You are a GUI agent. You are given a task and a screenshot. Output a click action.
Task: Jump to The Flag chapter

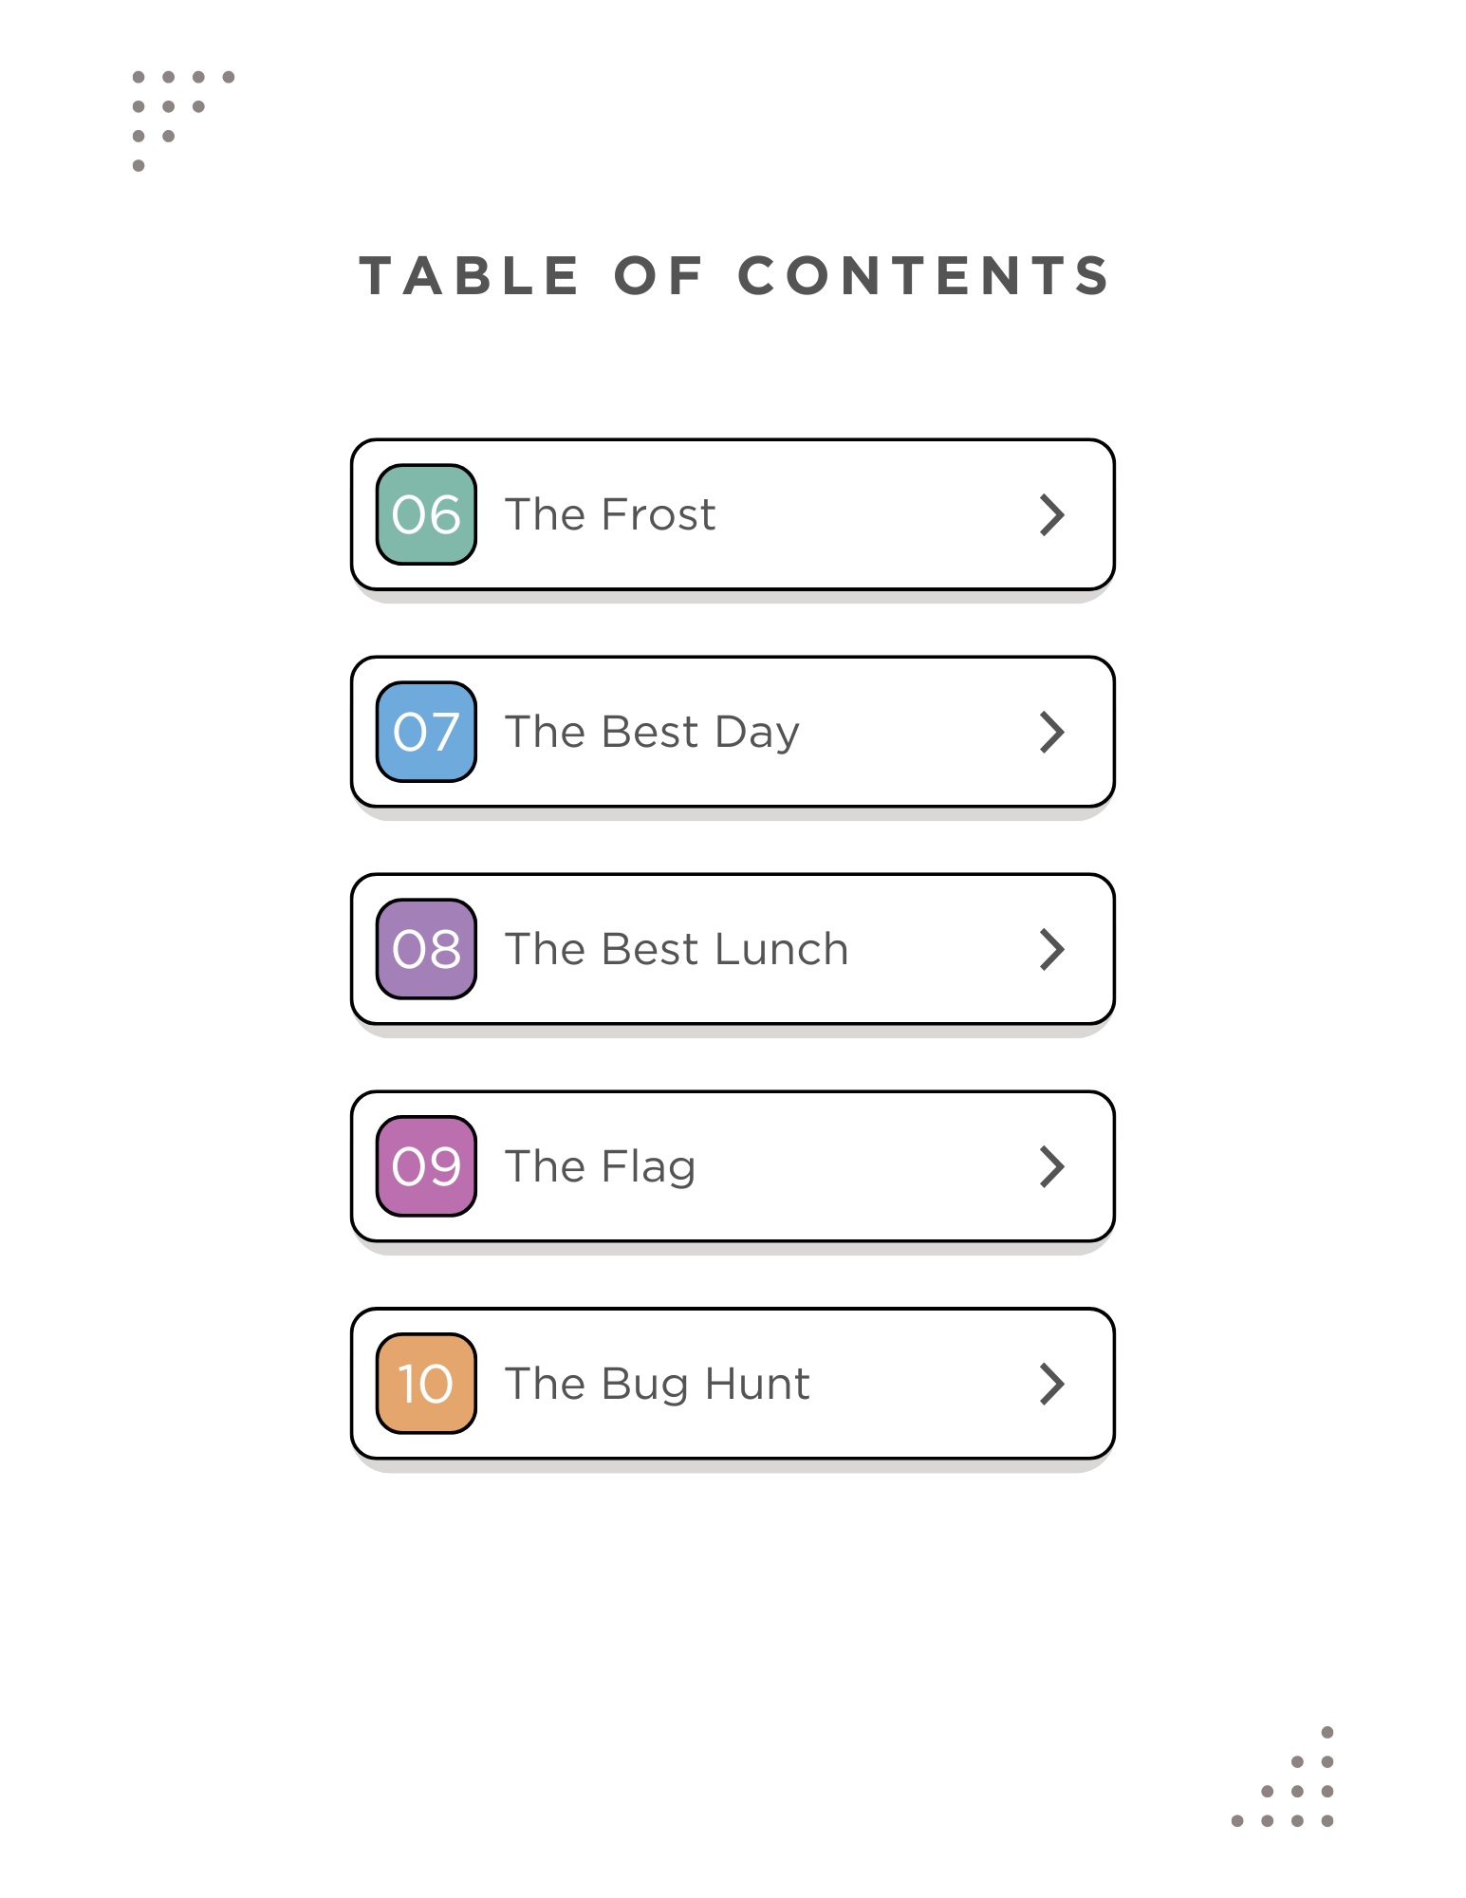(600, 1166)
